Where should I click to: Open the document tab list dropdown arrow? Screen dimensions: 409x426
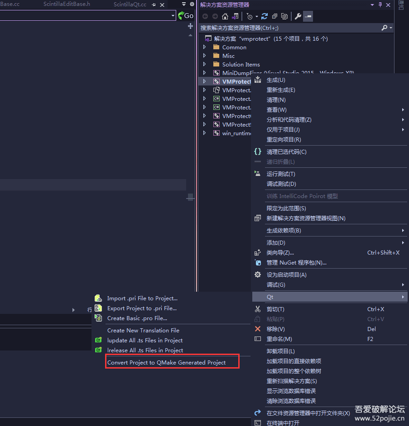click(x=184, y=4)
